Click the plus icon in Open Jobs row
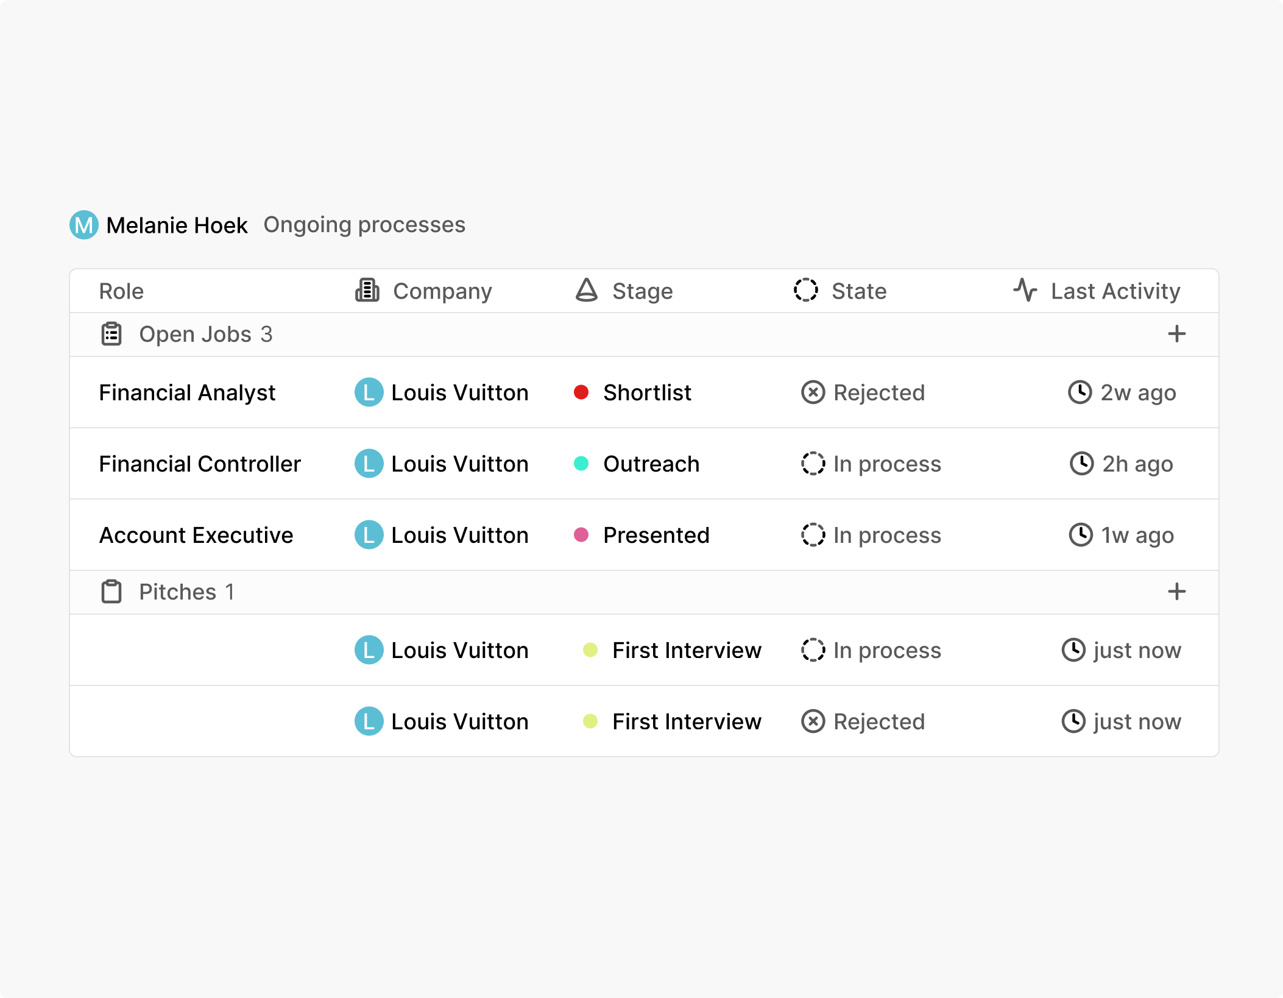This screenshot has height=998, width=1283. (1176, 334)
